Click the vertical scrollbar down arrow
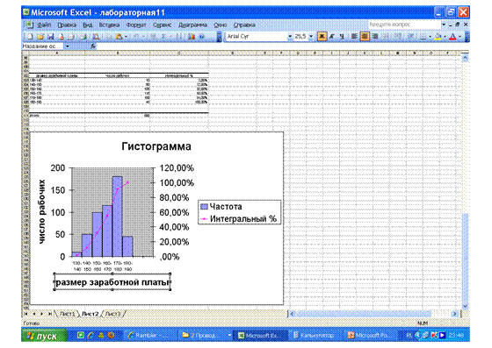 point(465,307)
